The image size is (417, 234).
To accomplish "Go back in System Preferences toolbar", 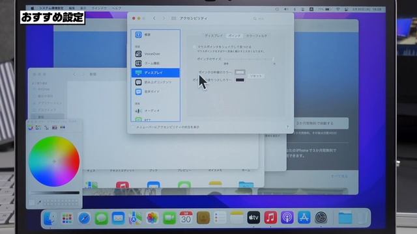I will 154,18.
